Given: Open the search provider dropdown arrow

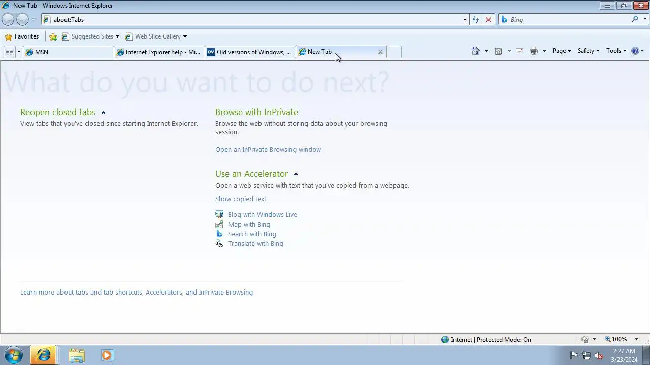Looking at the screenshot, I should pos(645,20).
